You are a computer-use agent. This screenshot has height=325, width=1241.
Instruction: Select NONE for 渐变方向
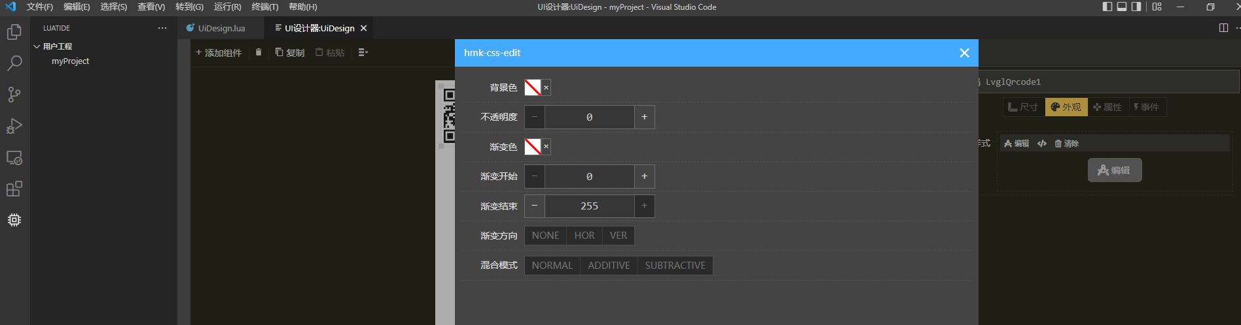545,236
